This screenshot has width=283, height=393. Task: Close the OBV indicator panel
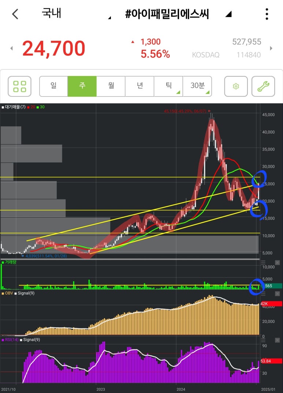point(277,293)
